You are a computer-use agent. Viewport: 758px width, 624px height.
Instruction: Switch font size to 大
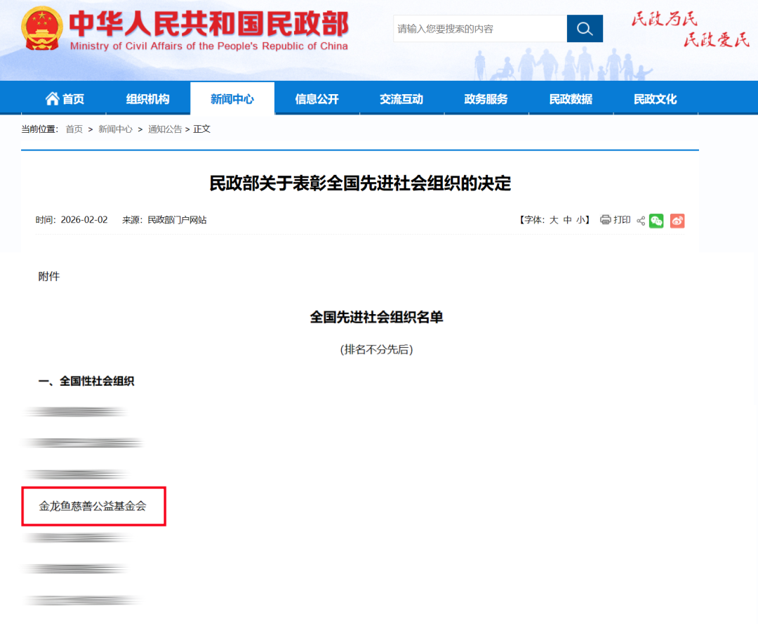click(553, 219)
